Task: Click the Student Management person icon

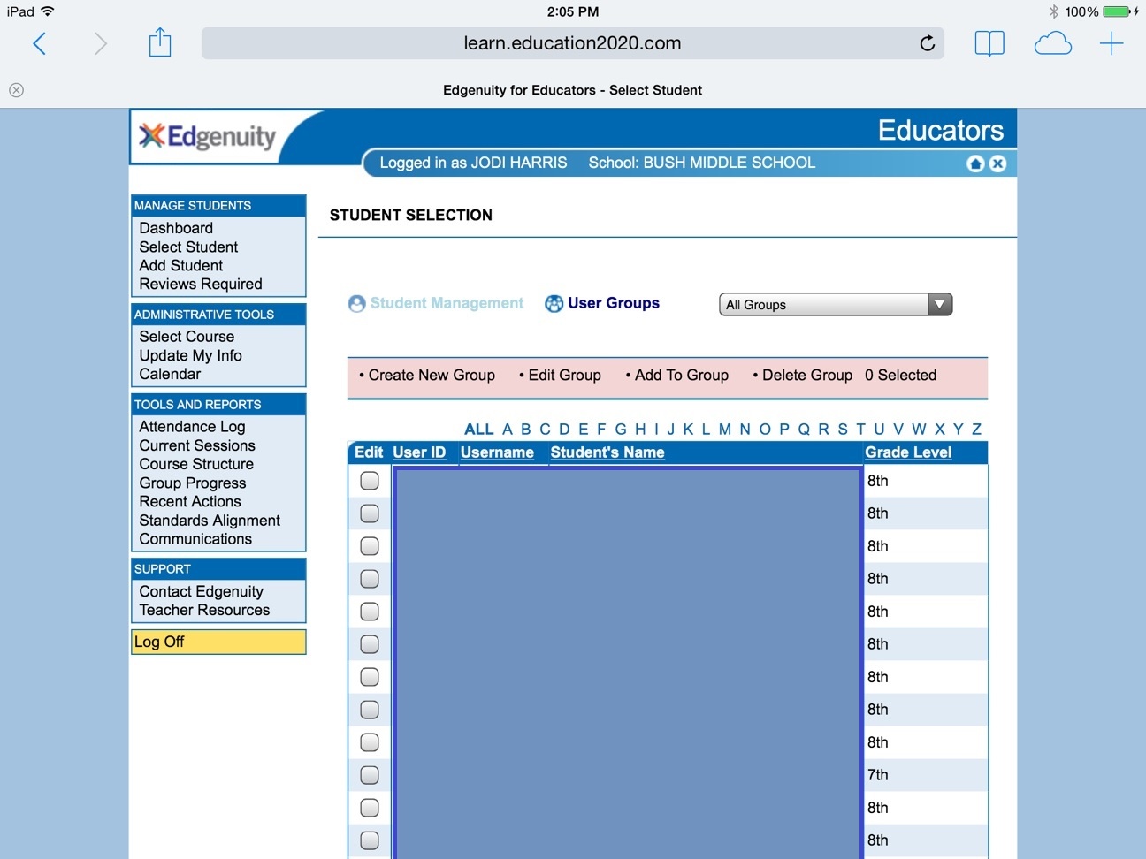Action: point(356,302)
